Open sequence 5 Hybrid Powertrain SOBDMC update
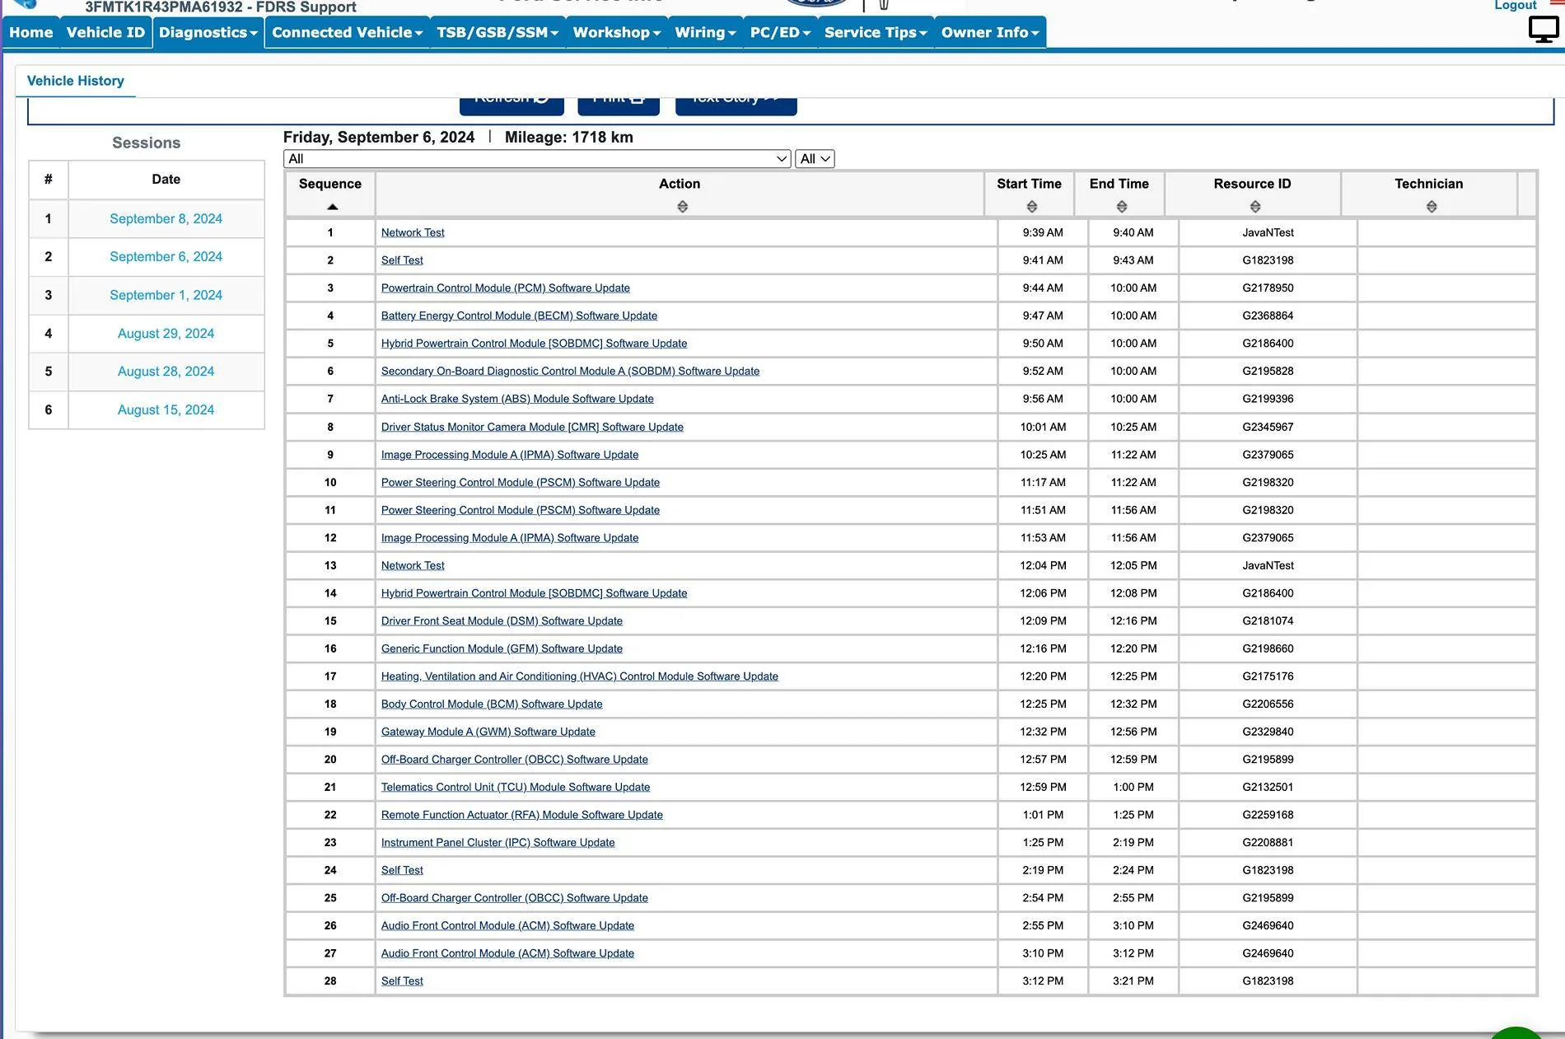Image resolution: width=1565 pixels, height=1039 pixels. click(534, 344)
